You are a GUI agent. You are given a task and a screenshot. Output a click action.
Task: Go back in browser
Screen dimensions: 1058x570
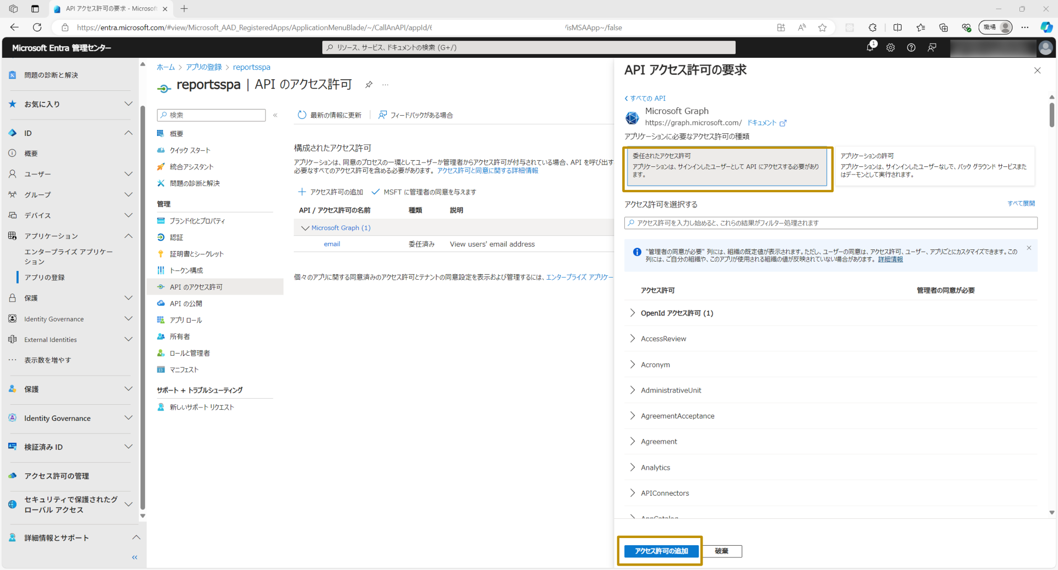coord(14,28)
